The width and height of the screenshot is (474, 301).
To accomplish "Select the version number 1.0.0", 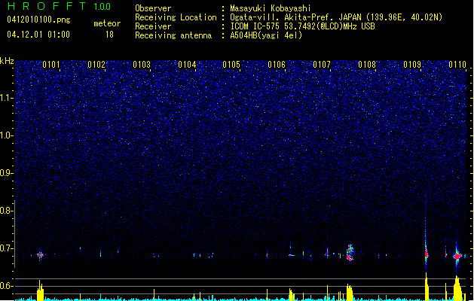I will 102,6.
